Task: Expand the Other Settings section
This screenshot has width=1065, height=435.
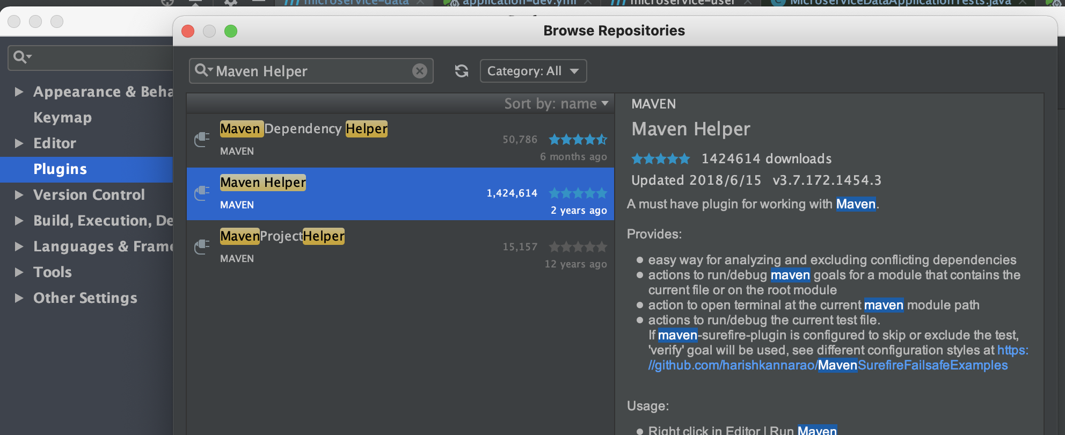Action: 19,298
